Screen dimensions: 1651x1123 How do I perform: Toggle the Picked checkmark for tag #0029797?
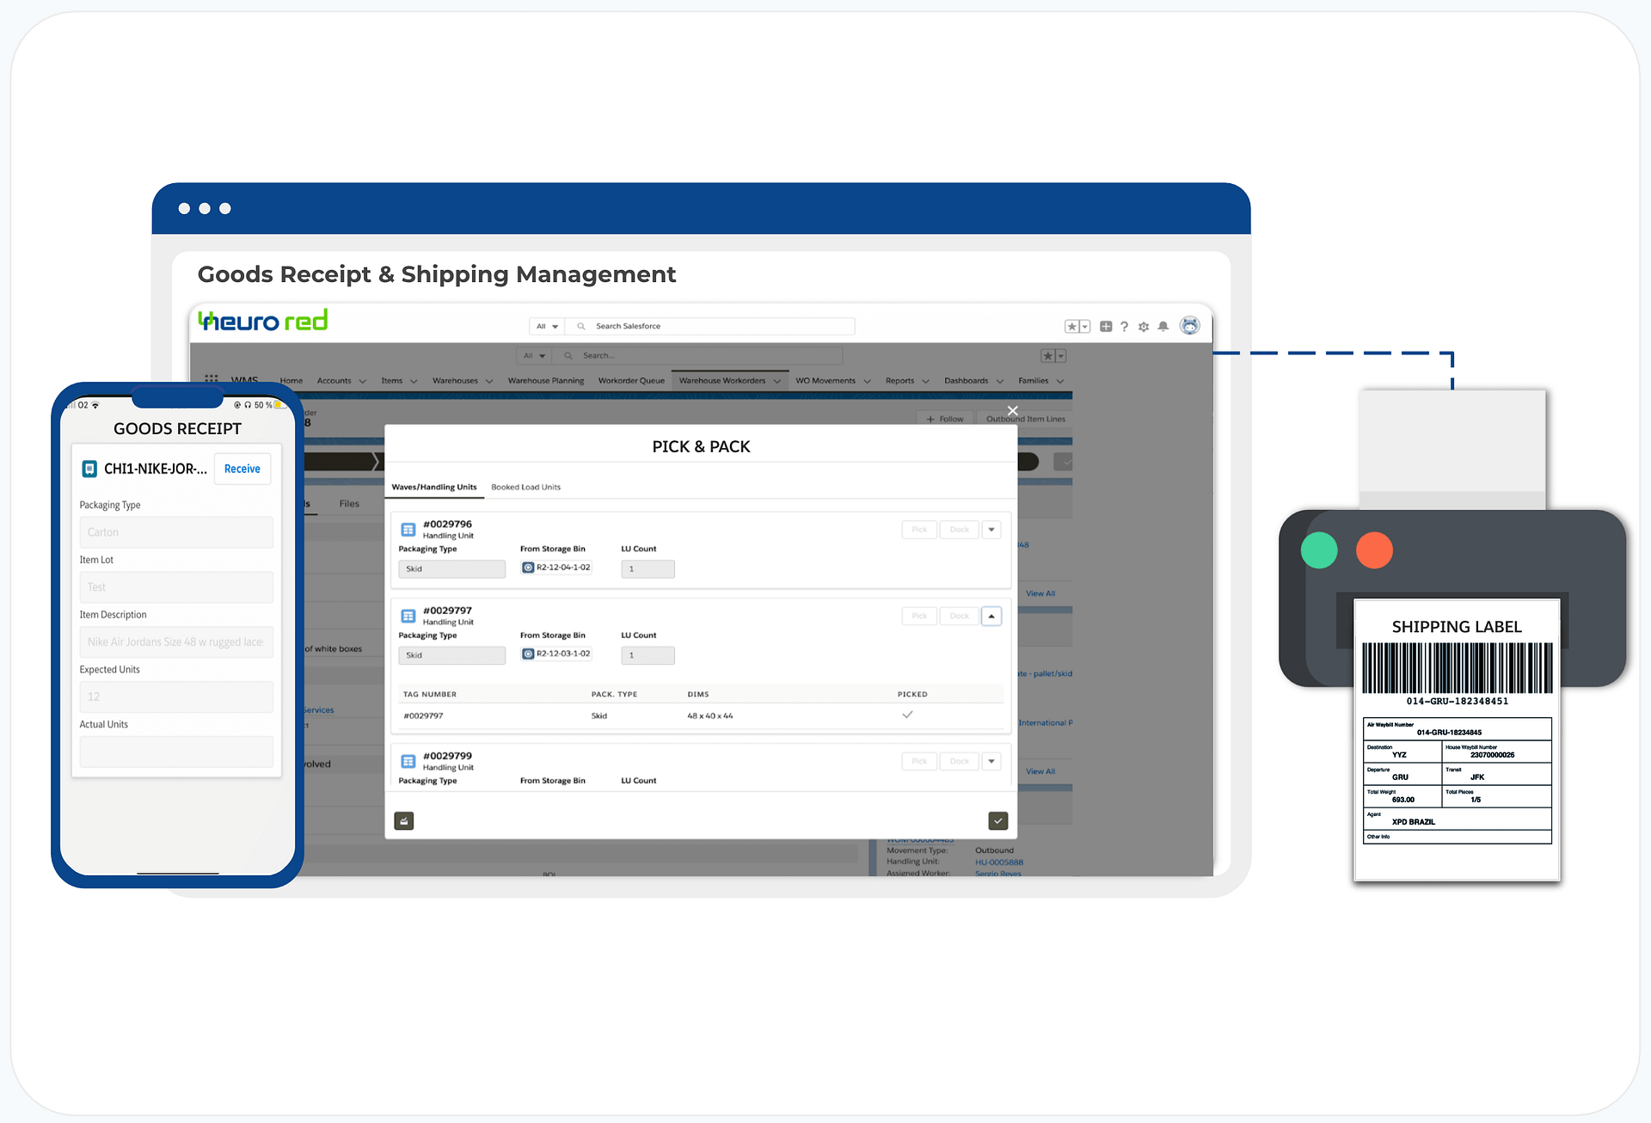(x=908, y=714)
